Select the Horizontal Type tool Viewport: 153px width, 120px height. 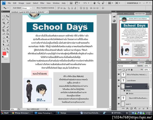[7, 41]
